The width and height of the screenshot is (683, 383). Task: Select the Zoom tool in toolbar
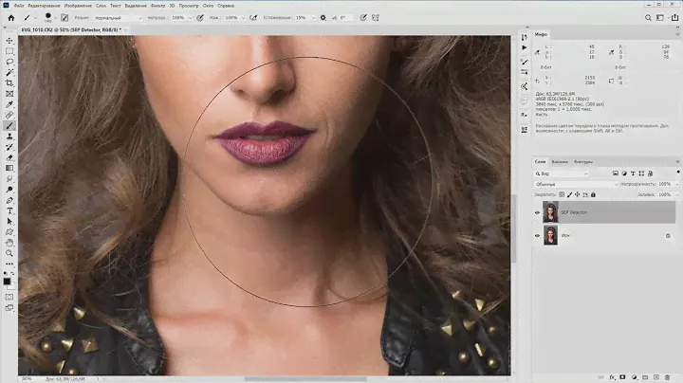click(x=9, y=253)
